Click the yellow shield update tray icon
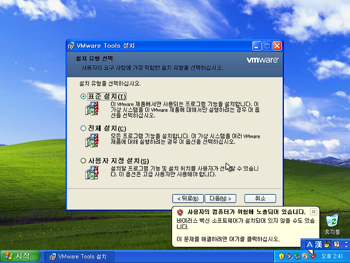350x263 pixels. (281, 256)
